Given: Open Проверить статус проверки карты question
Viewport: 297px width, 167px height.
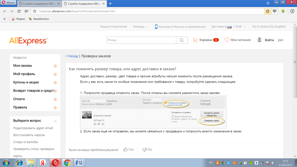Looking at the screenshot, I should click(34, 152).
